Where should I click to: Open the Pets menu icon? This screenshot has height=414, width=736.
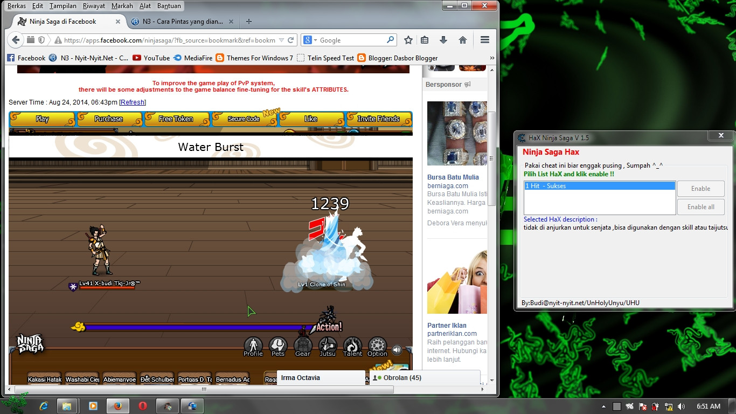click(x=278, y=347)
